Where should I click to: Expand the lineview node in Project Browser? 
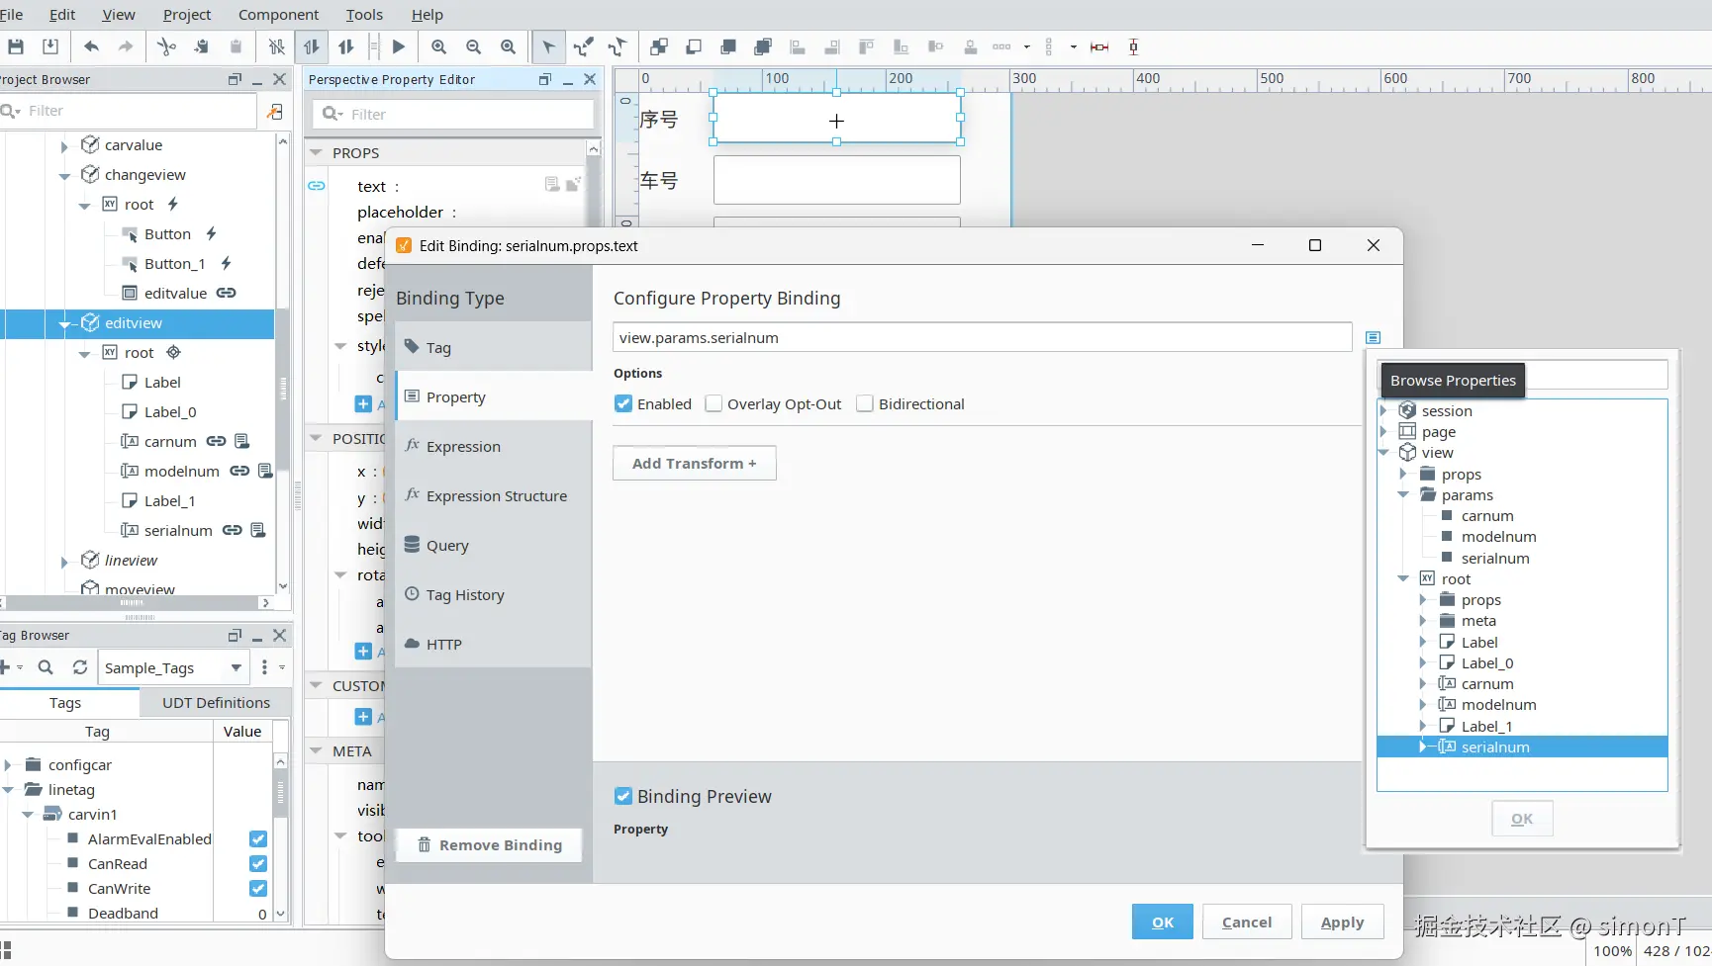[x=64, y=561]
